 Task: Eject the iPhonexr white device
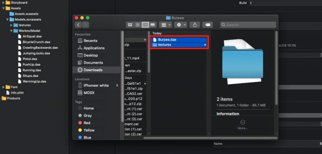point(117,85)
